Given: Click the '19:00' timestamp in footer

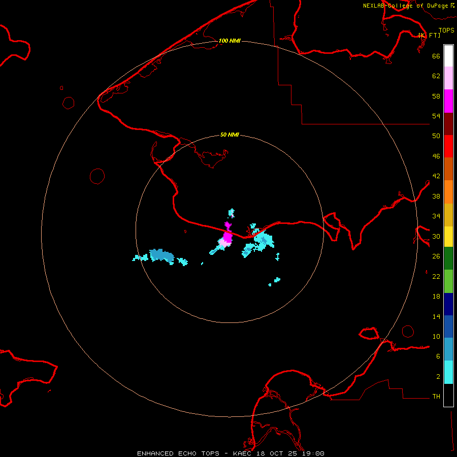Looking at the screenshot, I should tap(313, 453).
